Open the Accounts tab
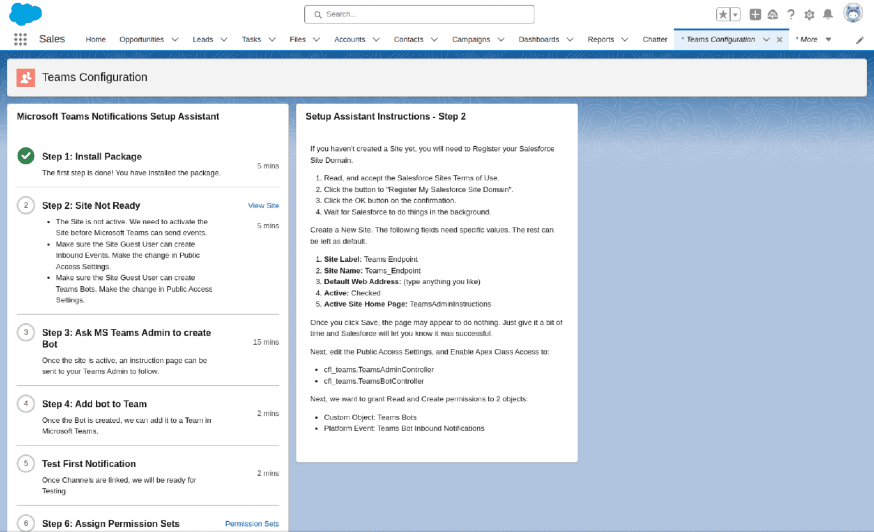Image resolution: width=874 pixels, height=532 pixels. 349,39
